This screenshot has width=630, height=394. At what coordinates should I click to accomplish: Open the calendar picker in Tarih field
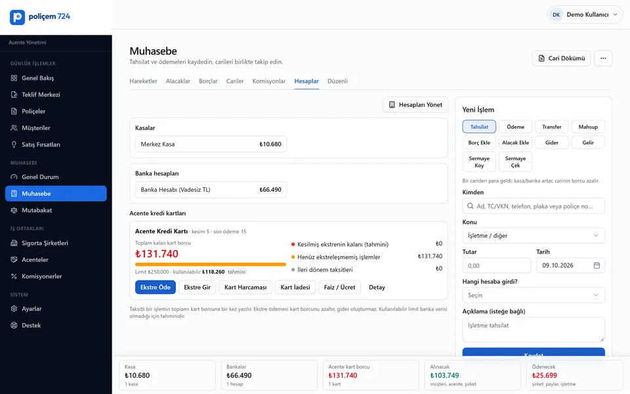pos(597,265)
